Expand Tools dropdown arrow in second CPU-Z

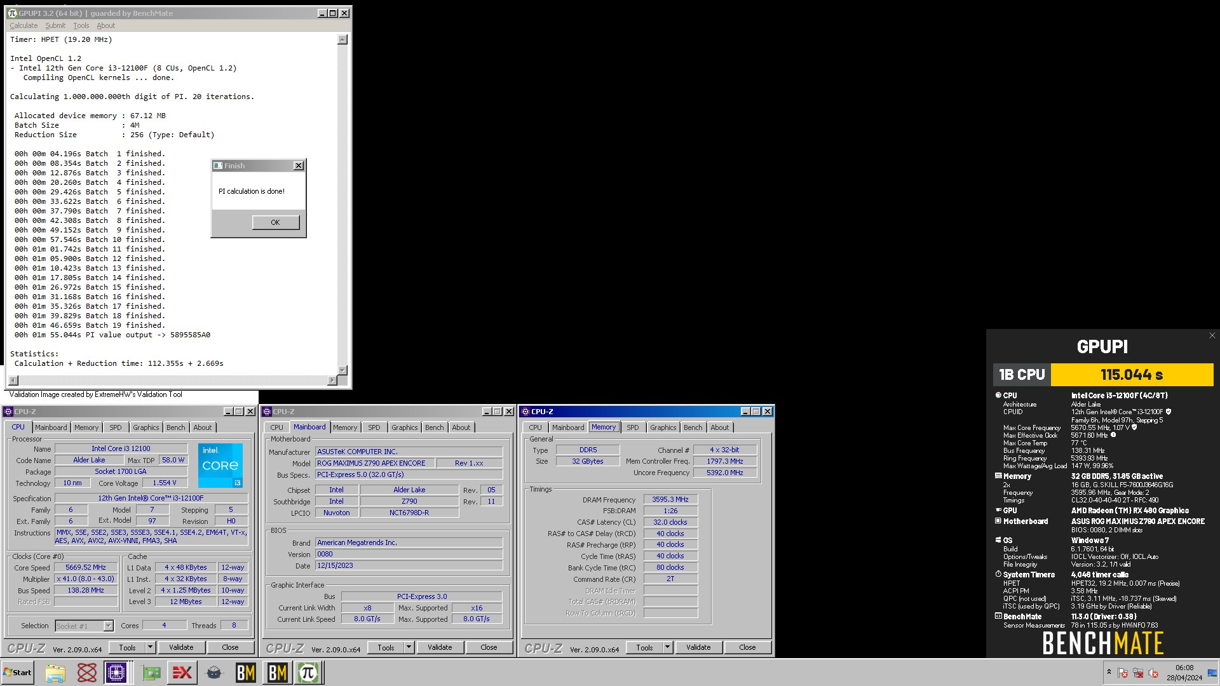[x=409, y=647]
